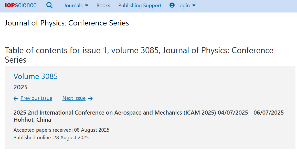Click the bold 2025 year label
Viewport: 297px width, 152px height.
pyautogui.click(x=20, y=87)
